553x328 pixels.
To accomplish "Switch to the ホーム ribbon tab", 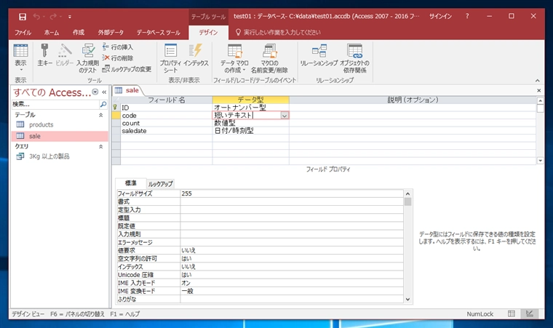I will click(52, 33).
